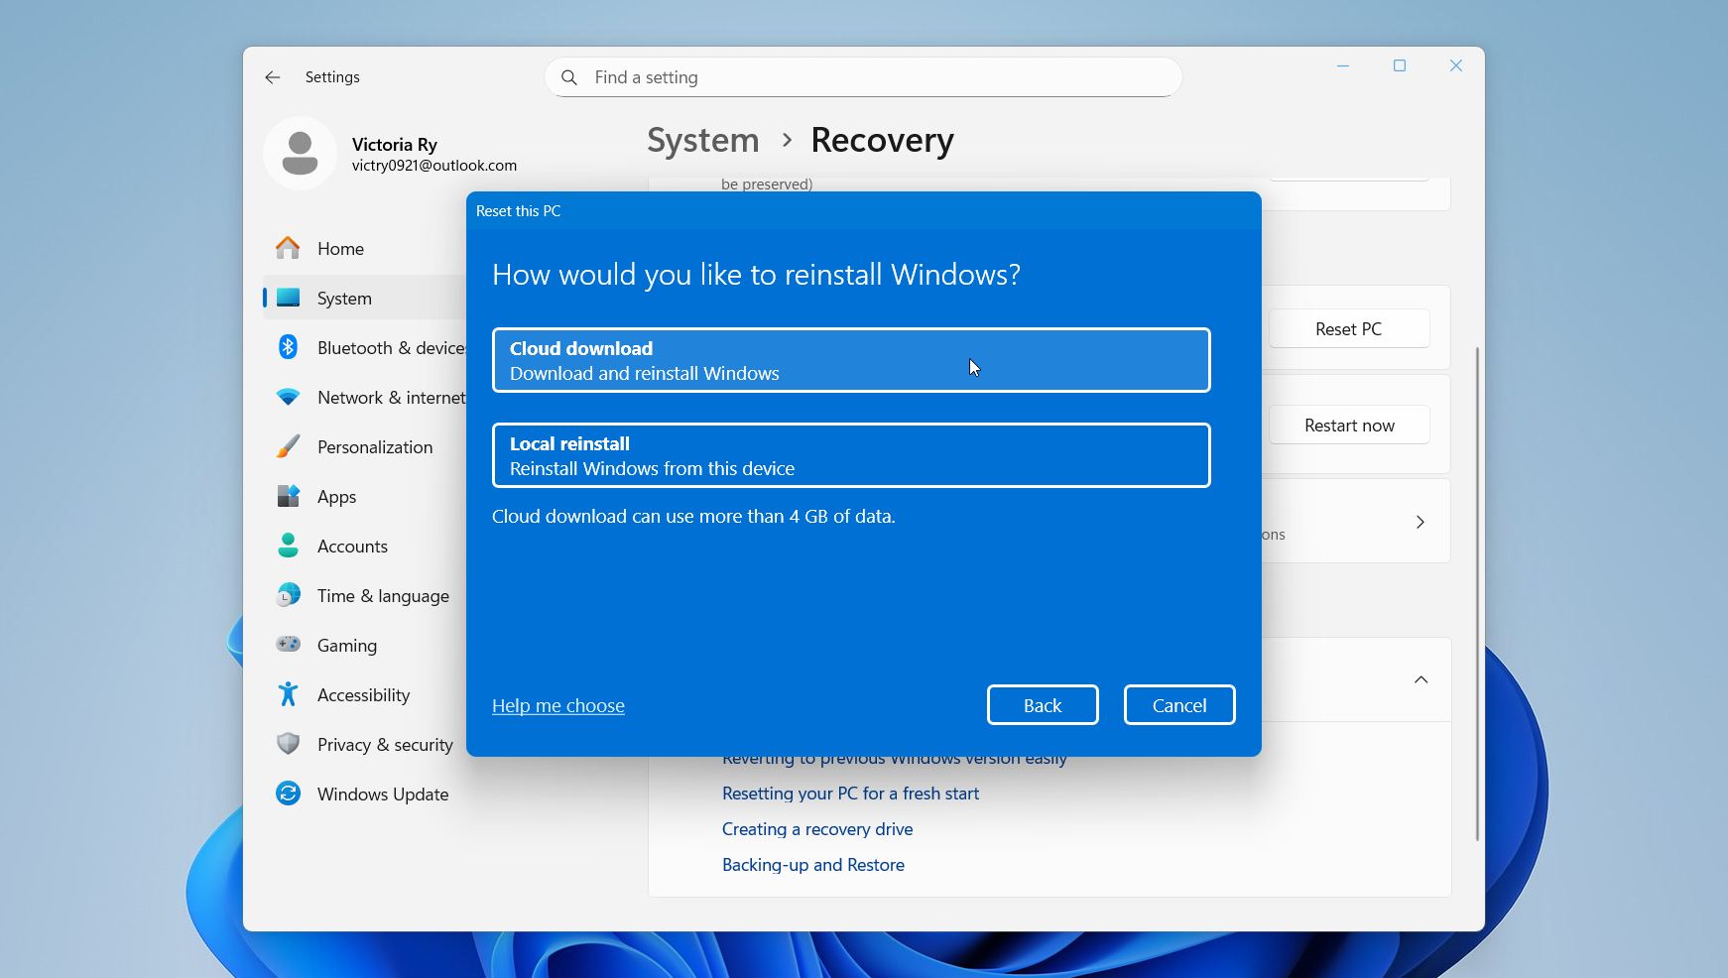The width and height of the screenshot is (1728, 978).
Task: Open Accounts in the sidebar
Action: tap(352, 546)
